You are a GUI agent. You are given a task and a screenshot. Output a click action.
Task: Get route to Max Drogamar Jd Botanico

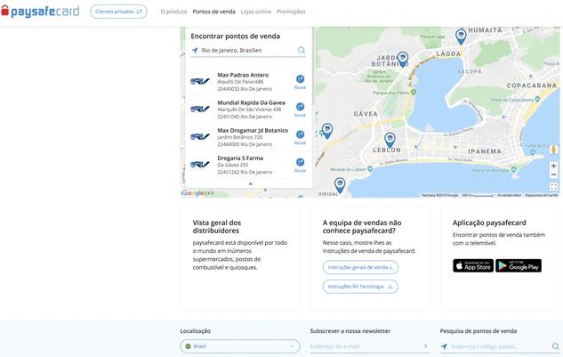(300, 137)
